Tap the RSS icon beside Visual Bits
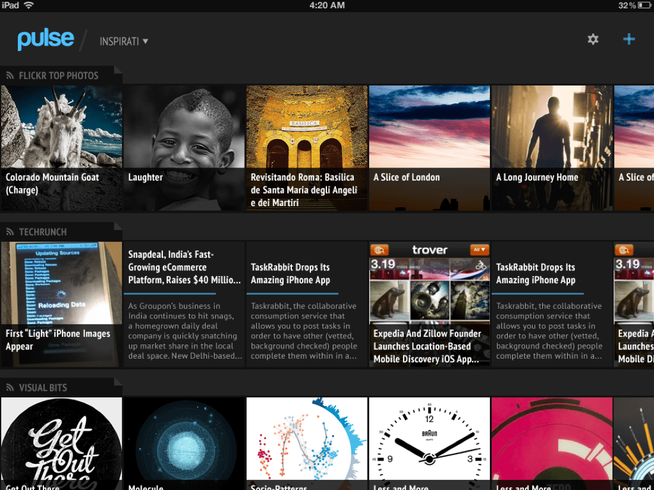Viewport: 654px width, 490px height. coord(10,387)
